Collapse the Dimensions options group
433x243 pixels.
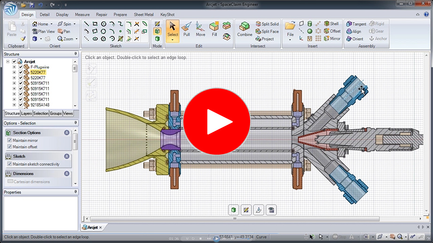coord(67,174)
